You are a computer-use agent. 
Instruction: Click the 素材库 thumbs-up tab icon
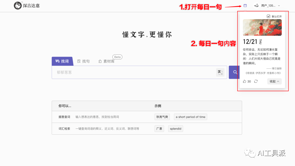[x=100, y=61]
